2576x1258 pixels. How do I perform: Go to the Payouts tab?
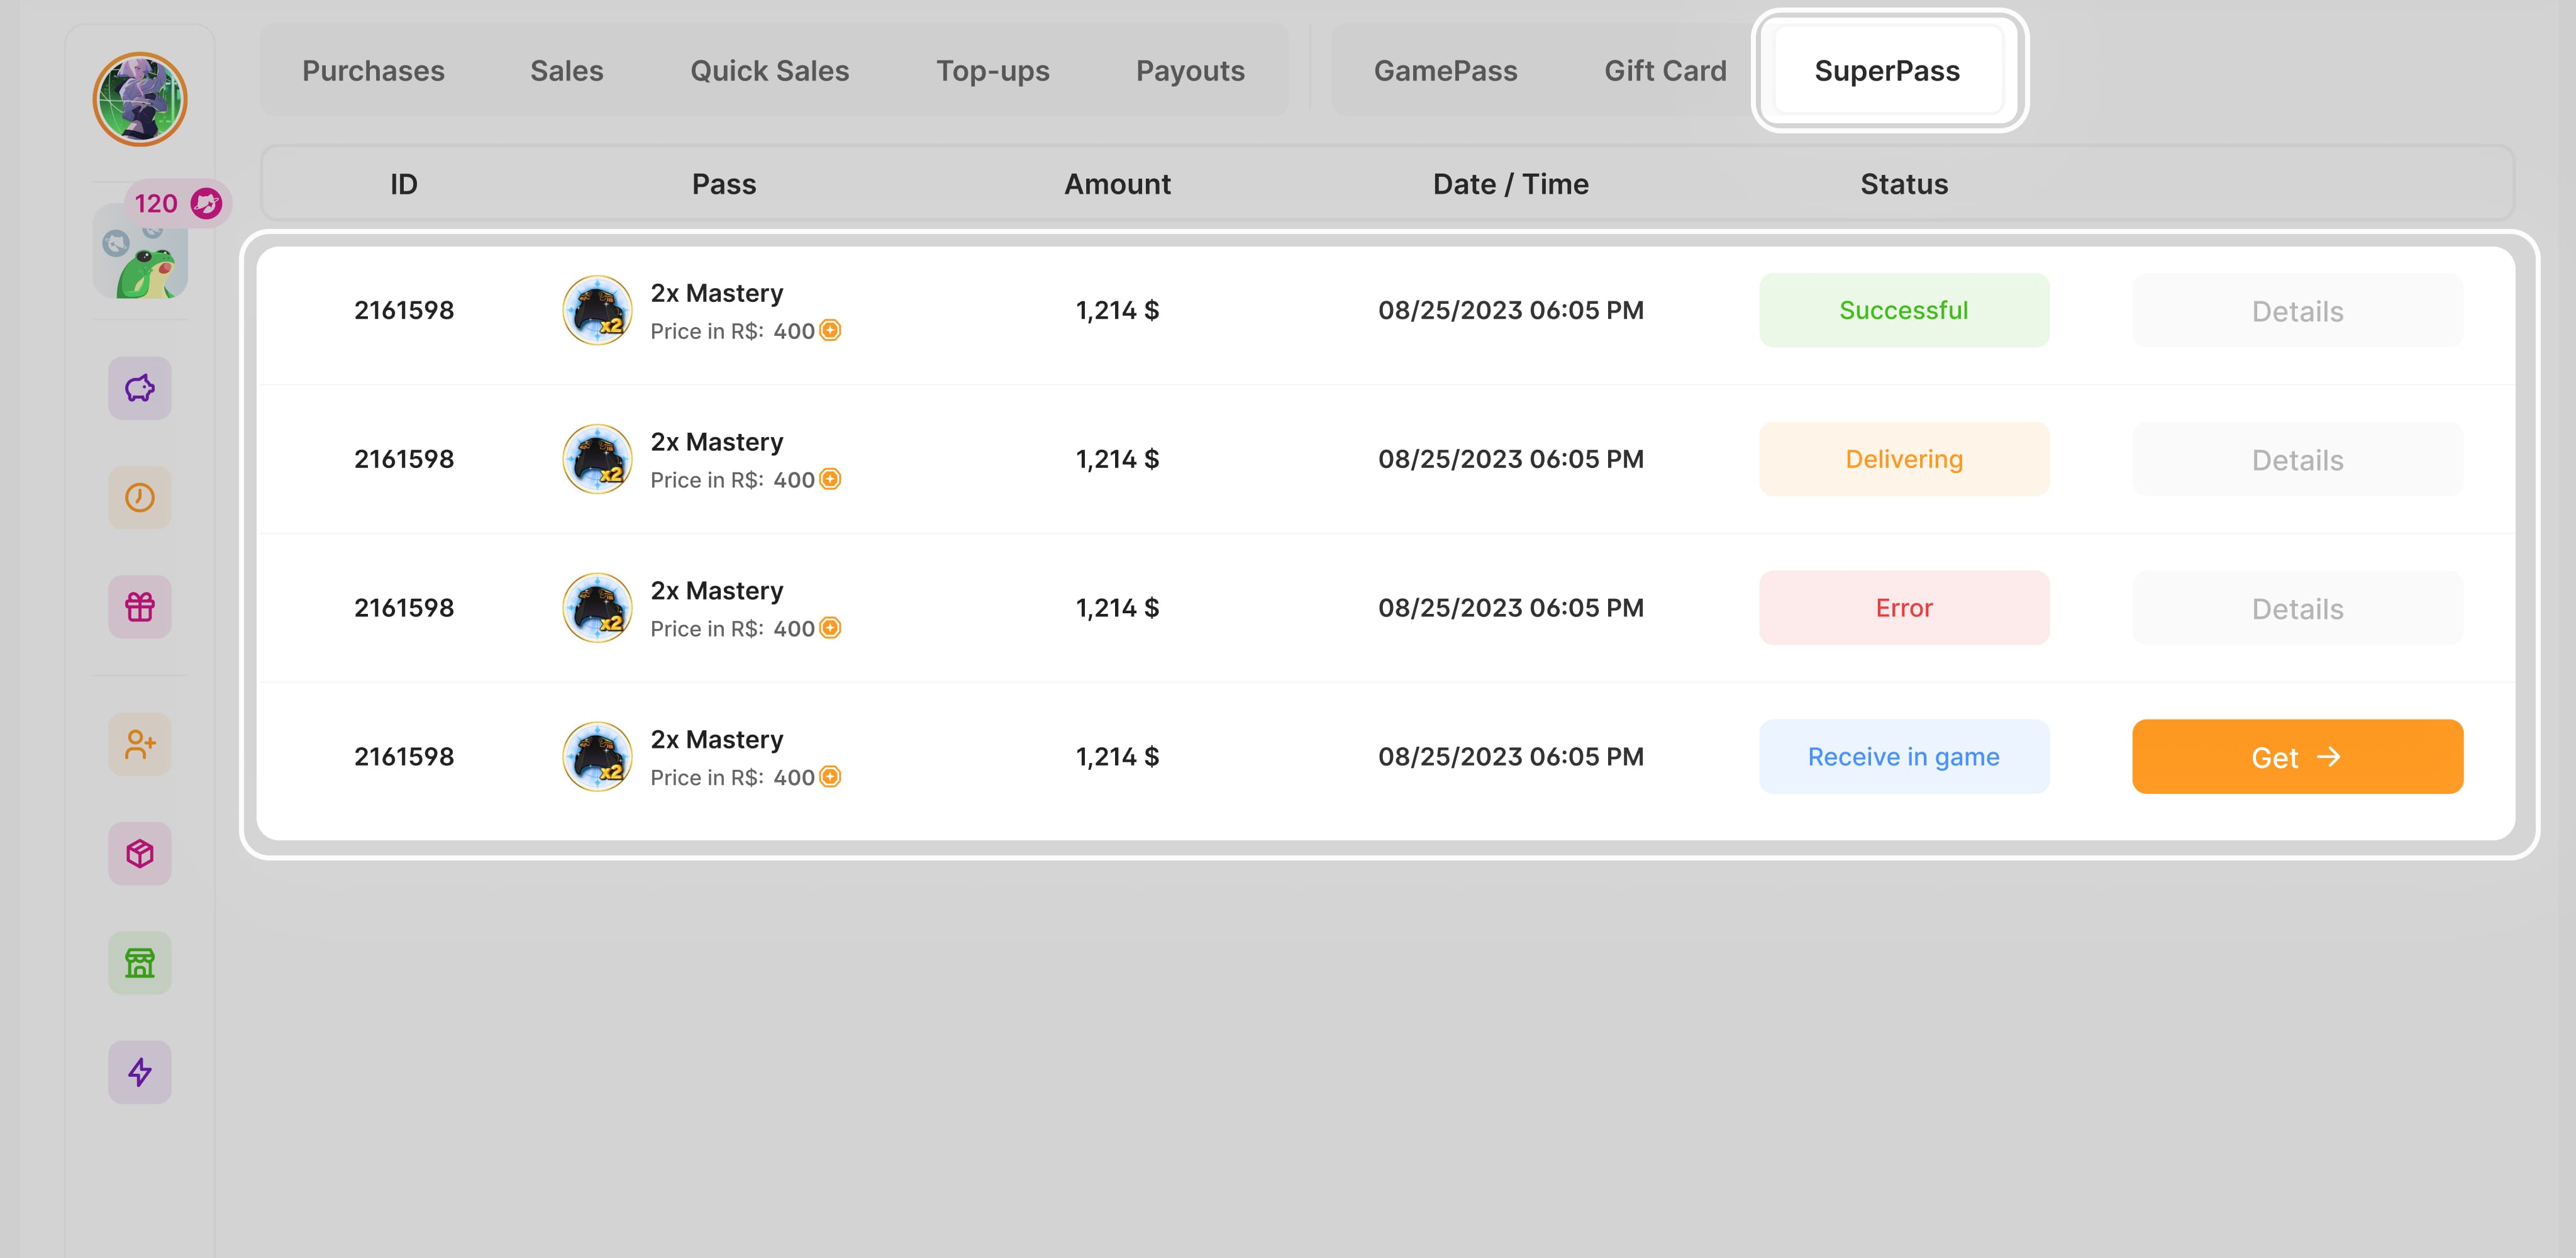[x=1190, y=71]
